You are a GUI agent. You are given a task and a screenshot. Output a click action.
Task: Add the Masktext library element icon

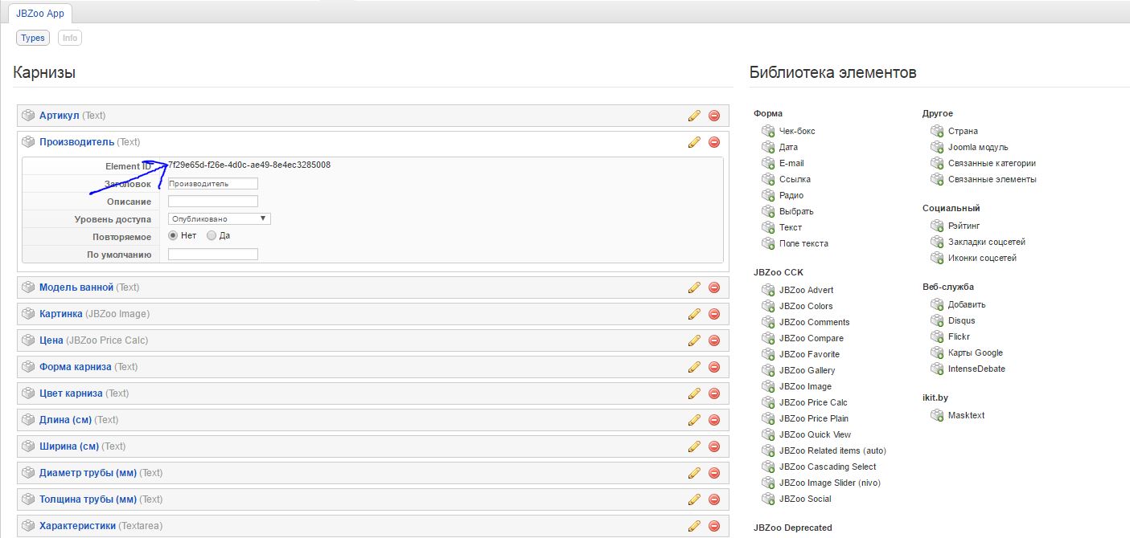click(936, 415)
